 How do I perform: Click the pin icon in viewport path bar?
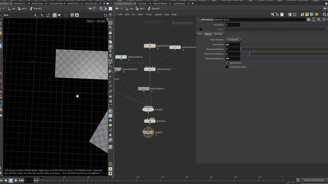coord(90,9)
